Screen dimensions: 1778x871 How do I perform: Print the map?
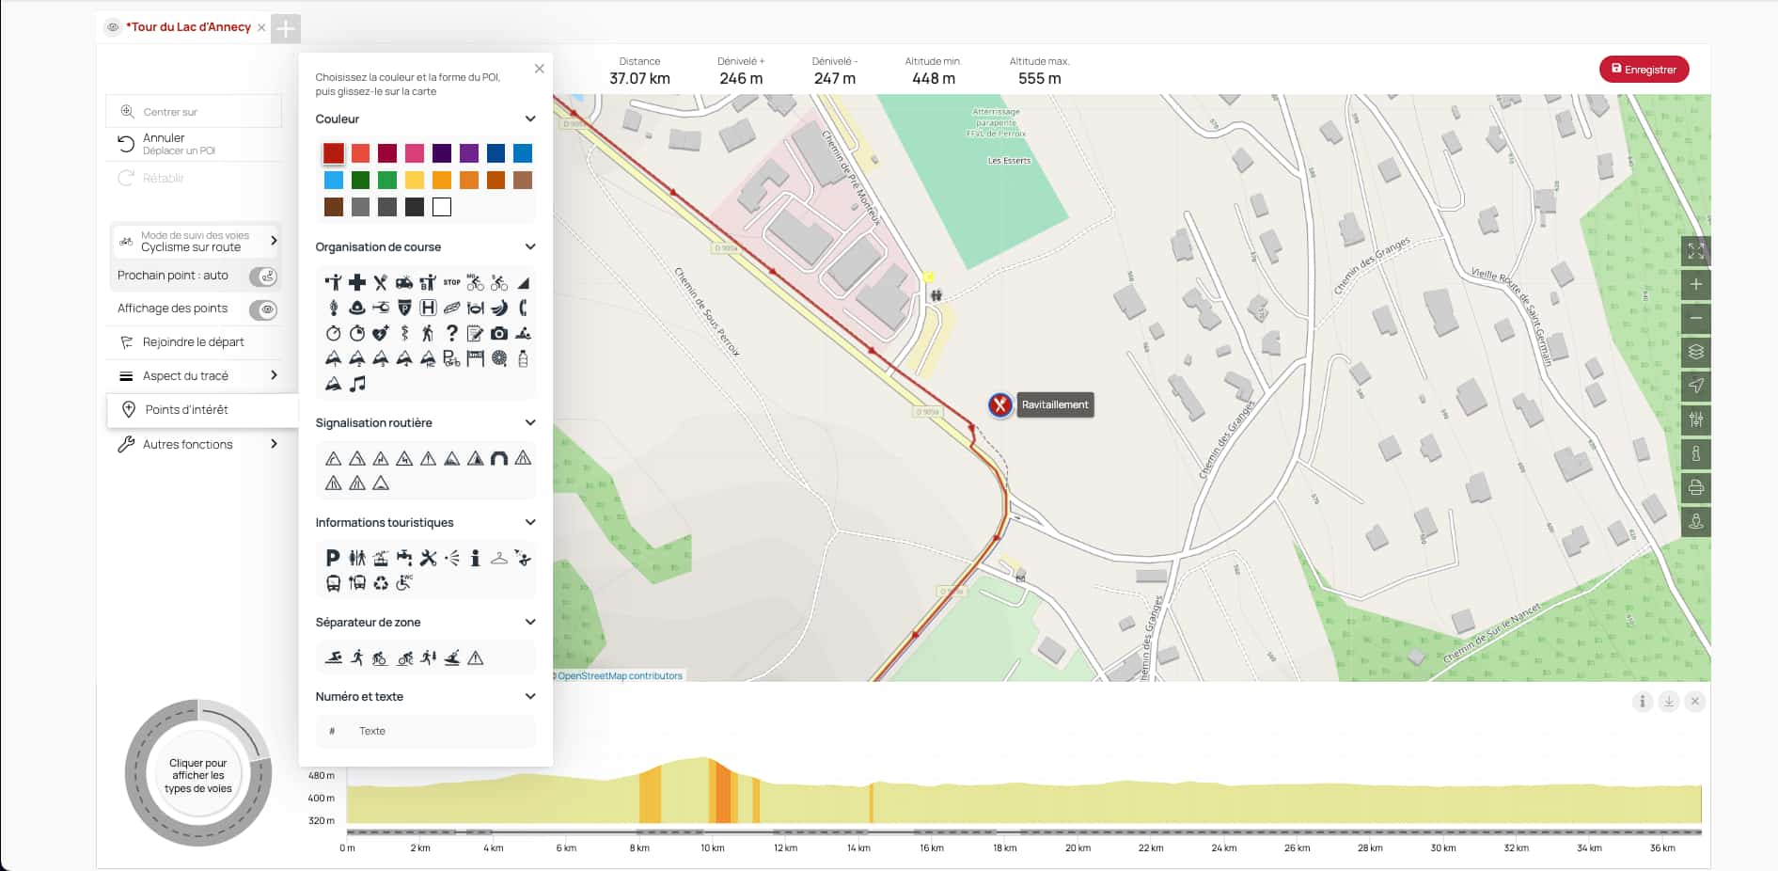tap(1696, 487)
